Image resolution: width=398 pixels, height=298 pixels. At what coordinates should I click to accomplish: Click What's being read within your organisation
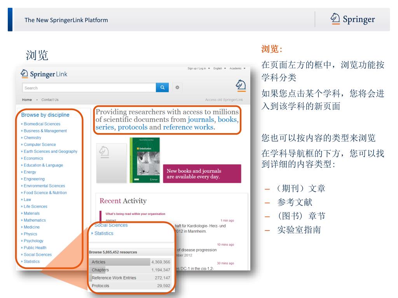135,214
